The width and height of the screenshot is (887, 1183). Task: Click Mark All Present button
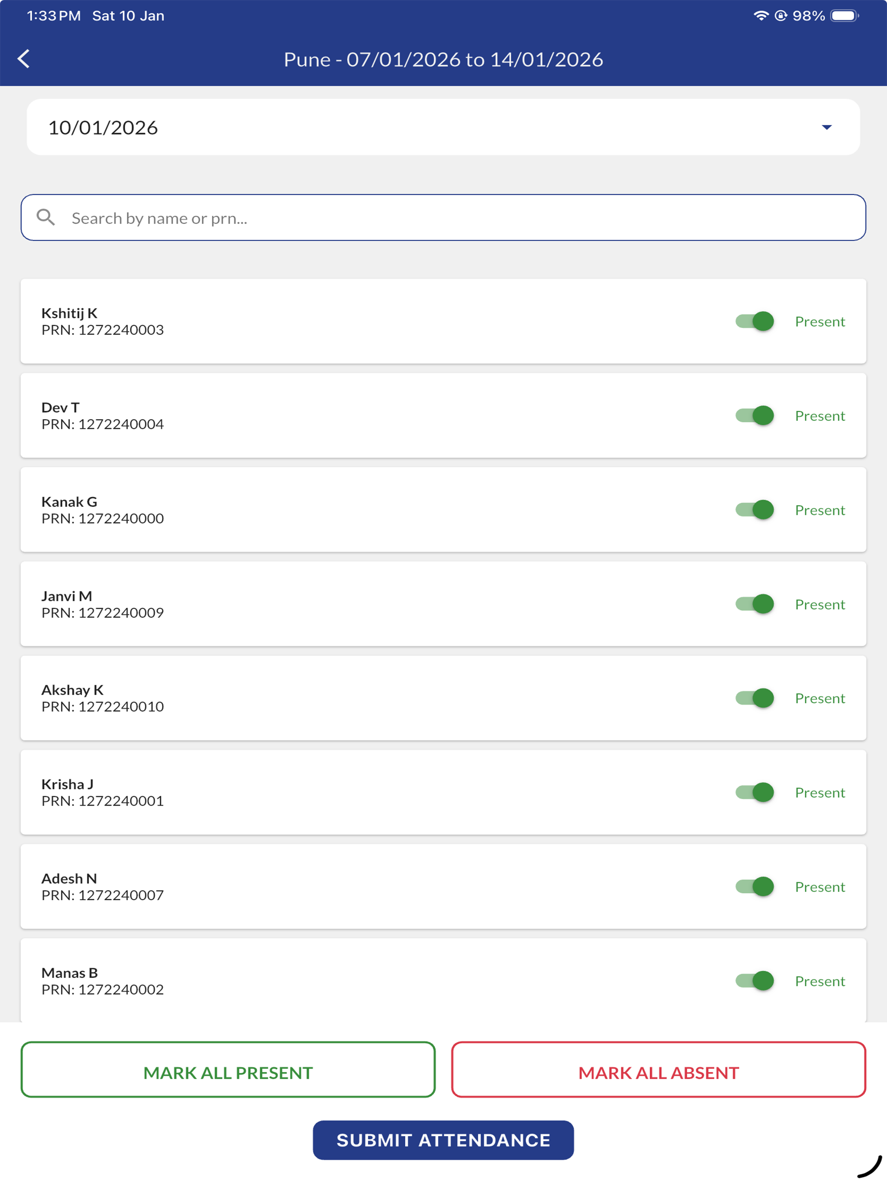click(228, 1070)
